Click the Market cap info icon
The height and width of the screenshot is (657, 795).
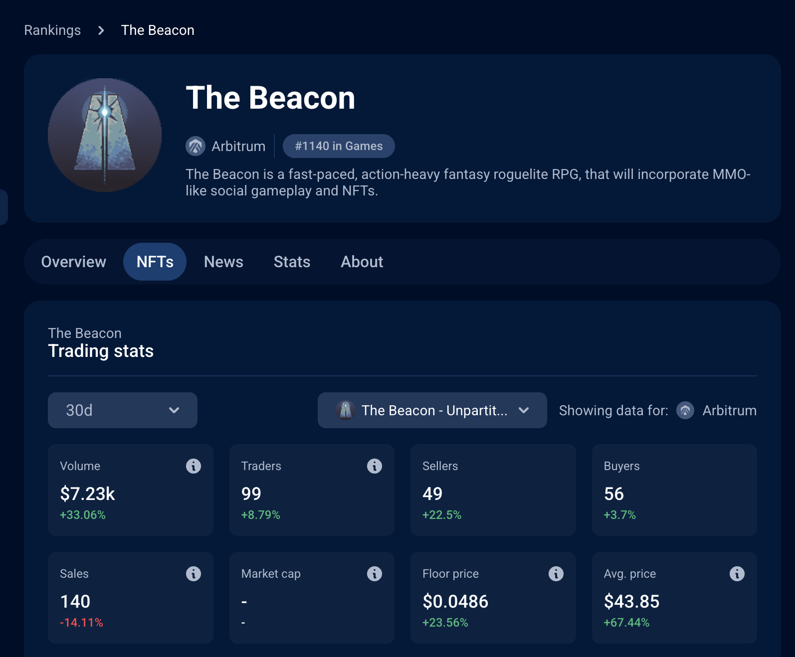tap(375, 574)
